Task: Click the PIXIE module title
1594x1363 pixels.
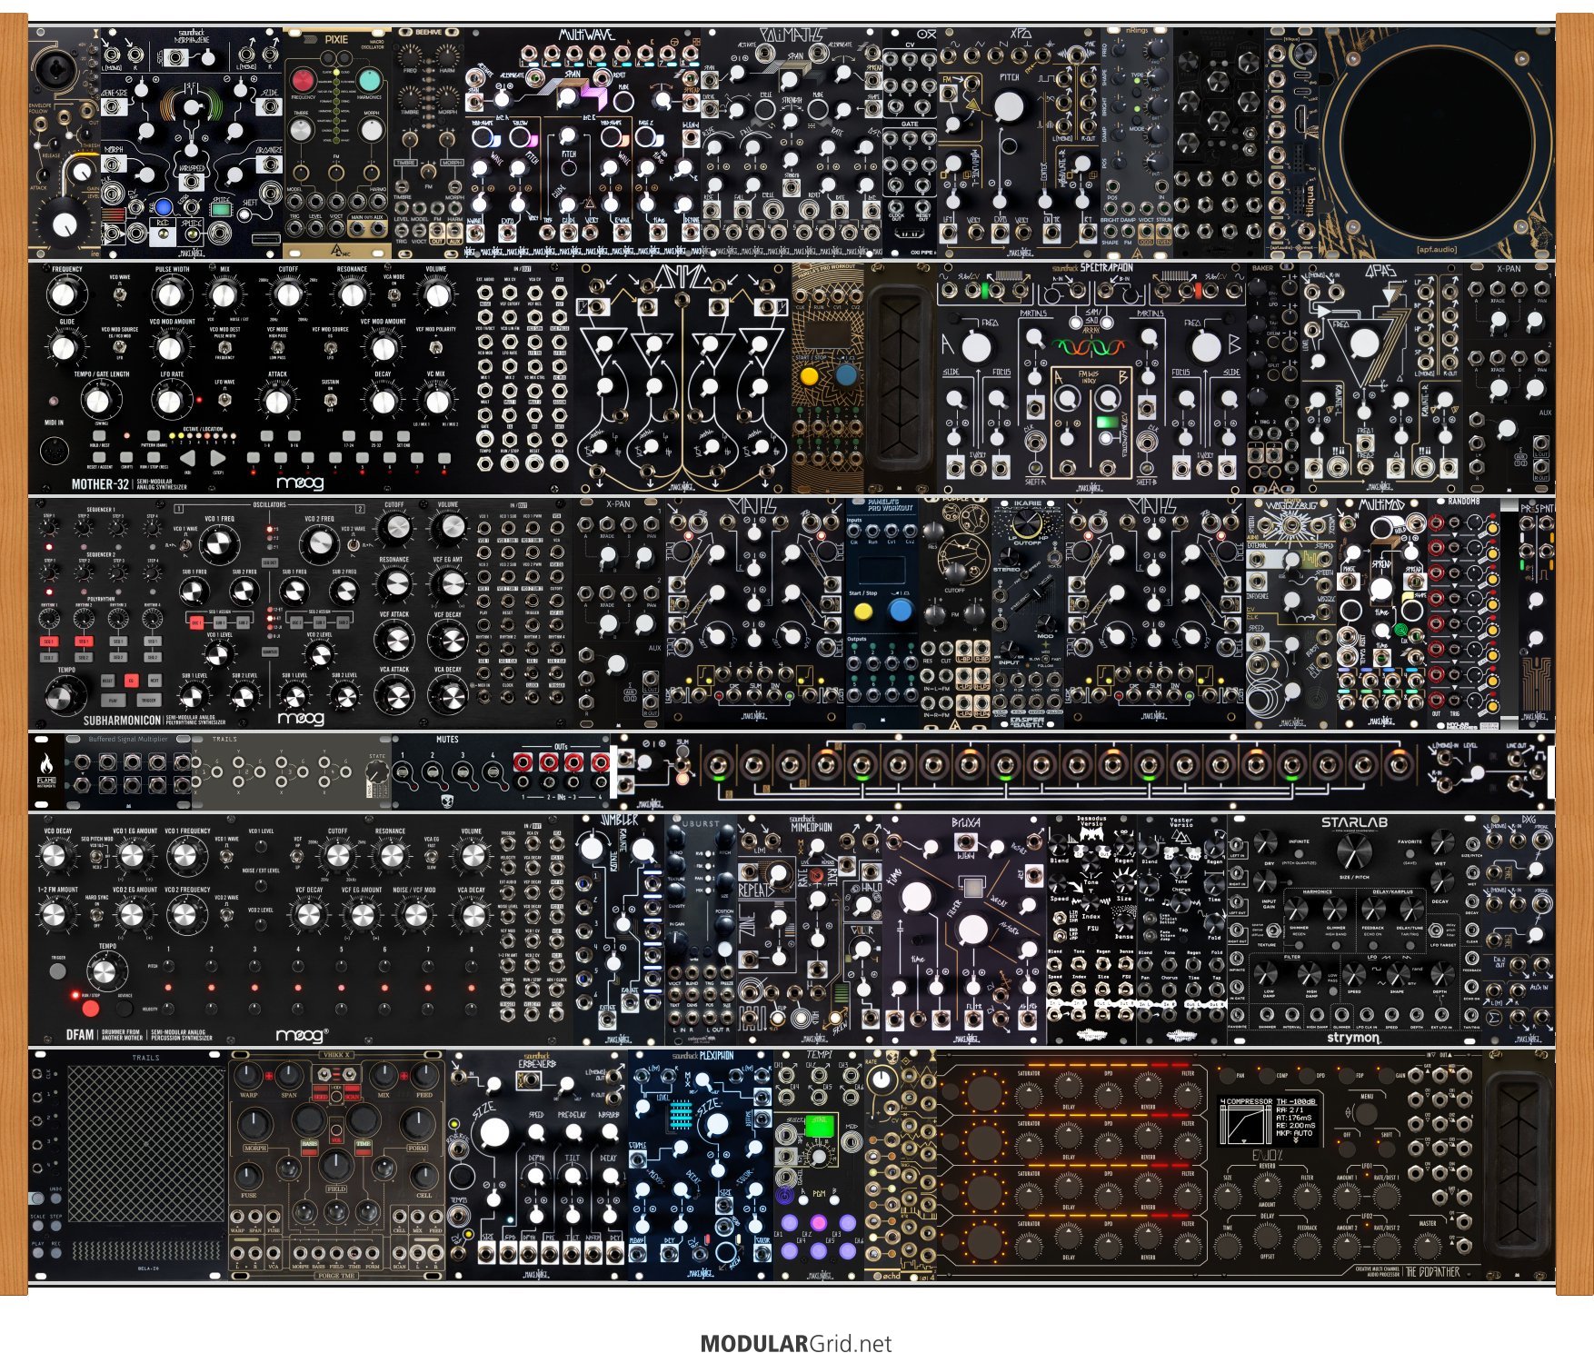Action: click(337, 39)
